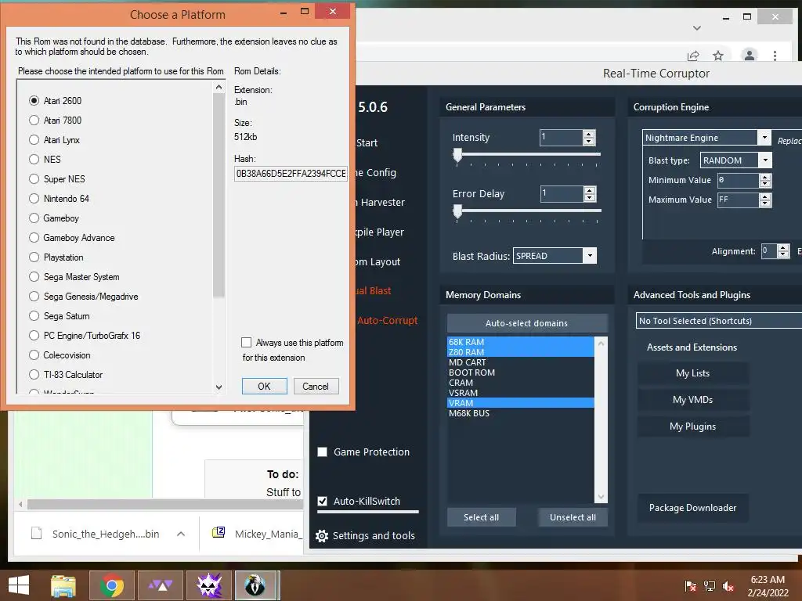Open No Tool Selected shortcuts dropdown

[719, 321]
